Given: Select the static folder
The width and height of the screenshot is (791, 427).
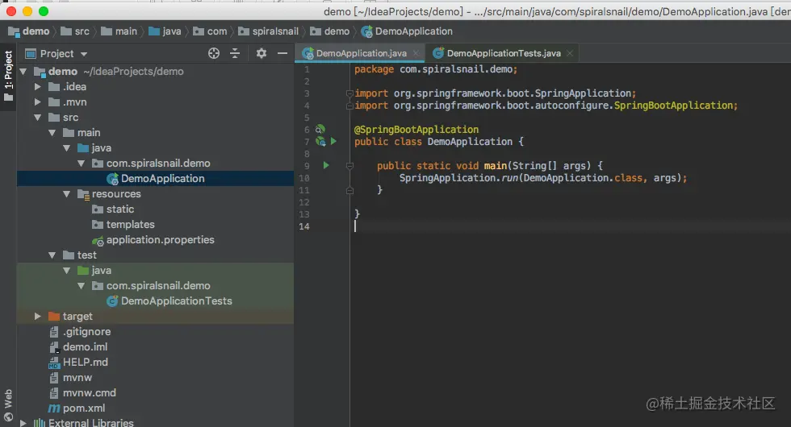Looking at the screenshot, I should click(120, 209).
